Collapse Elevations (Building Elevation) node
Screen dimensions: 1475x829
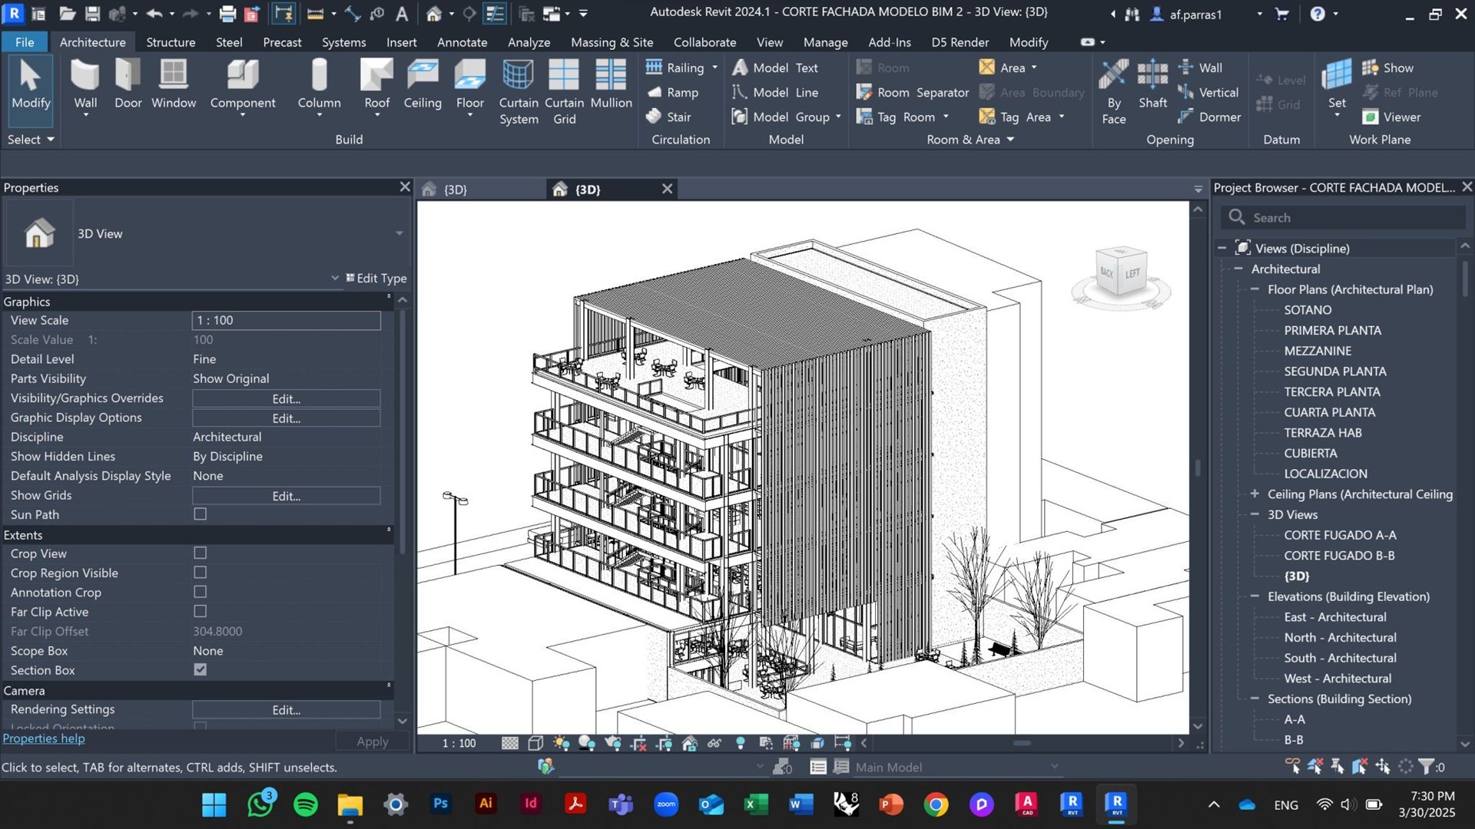pos(1255,596)
